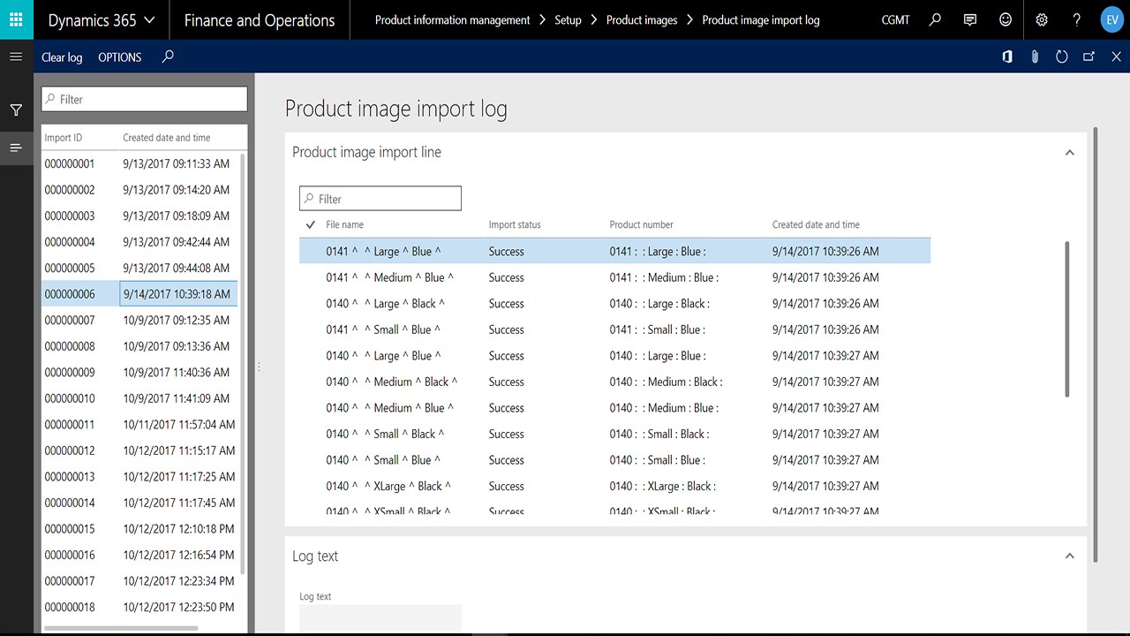
Task: Collapse the Product image import line section
Action: 1069,152
